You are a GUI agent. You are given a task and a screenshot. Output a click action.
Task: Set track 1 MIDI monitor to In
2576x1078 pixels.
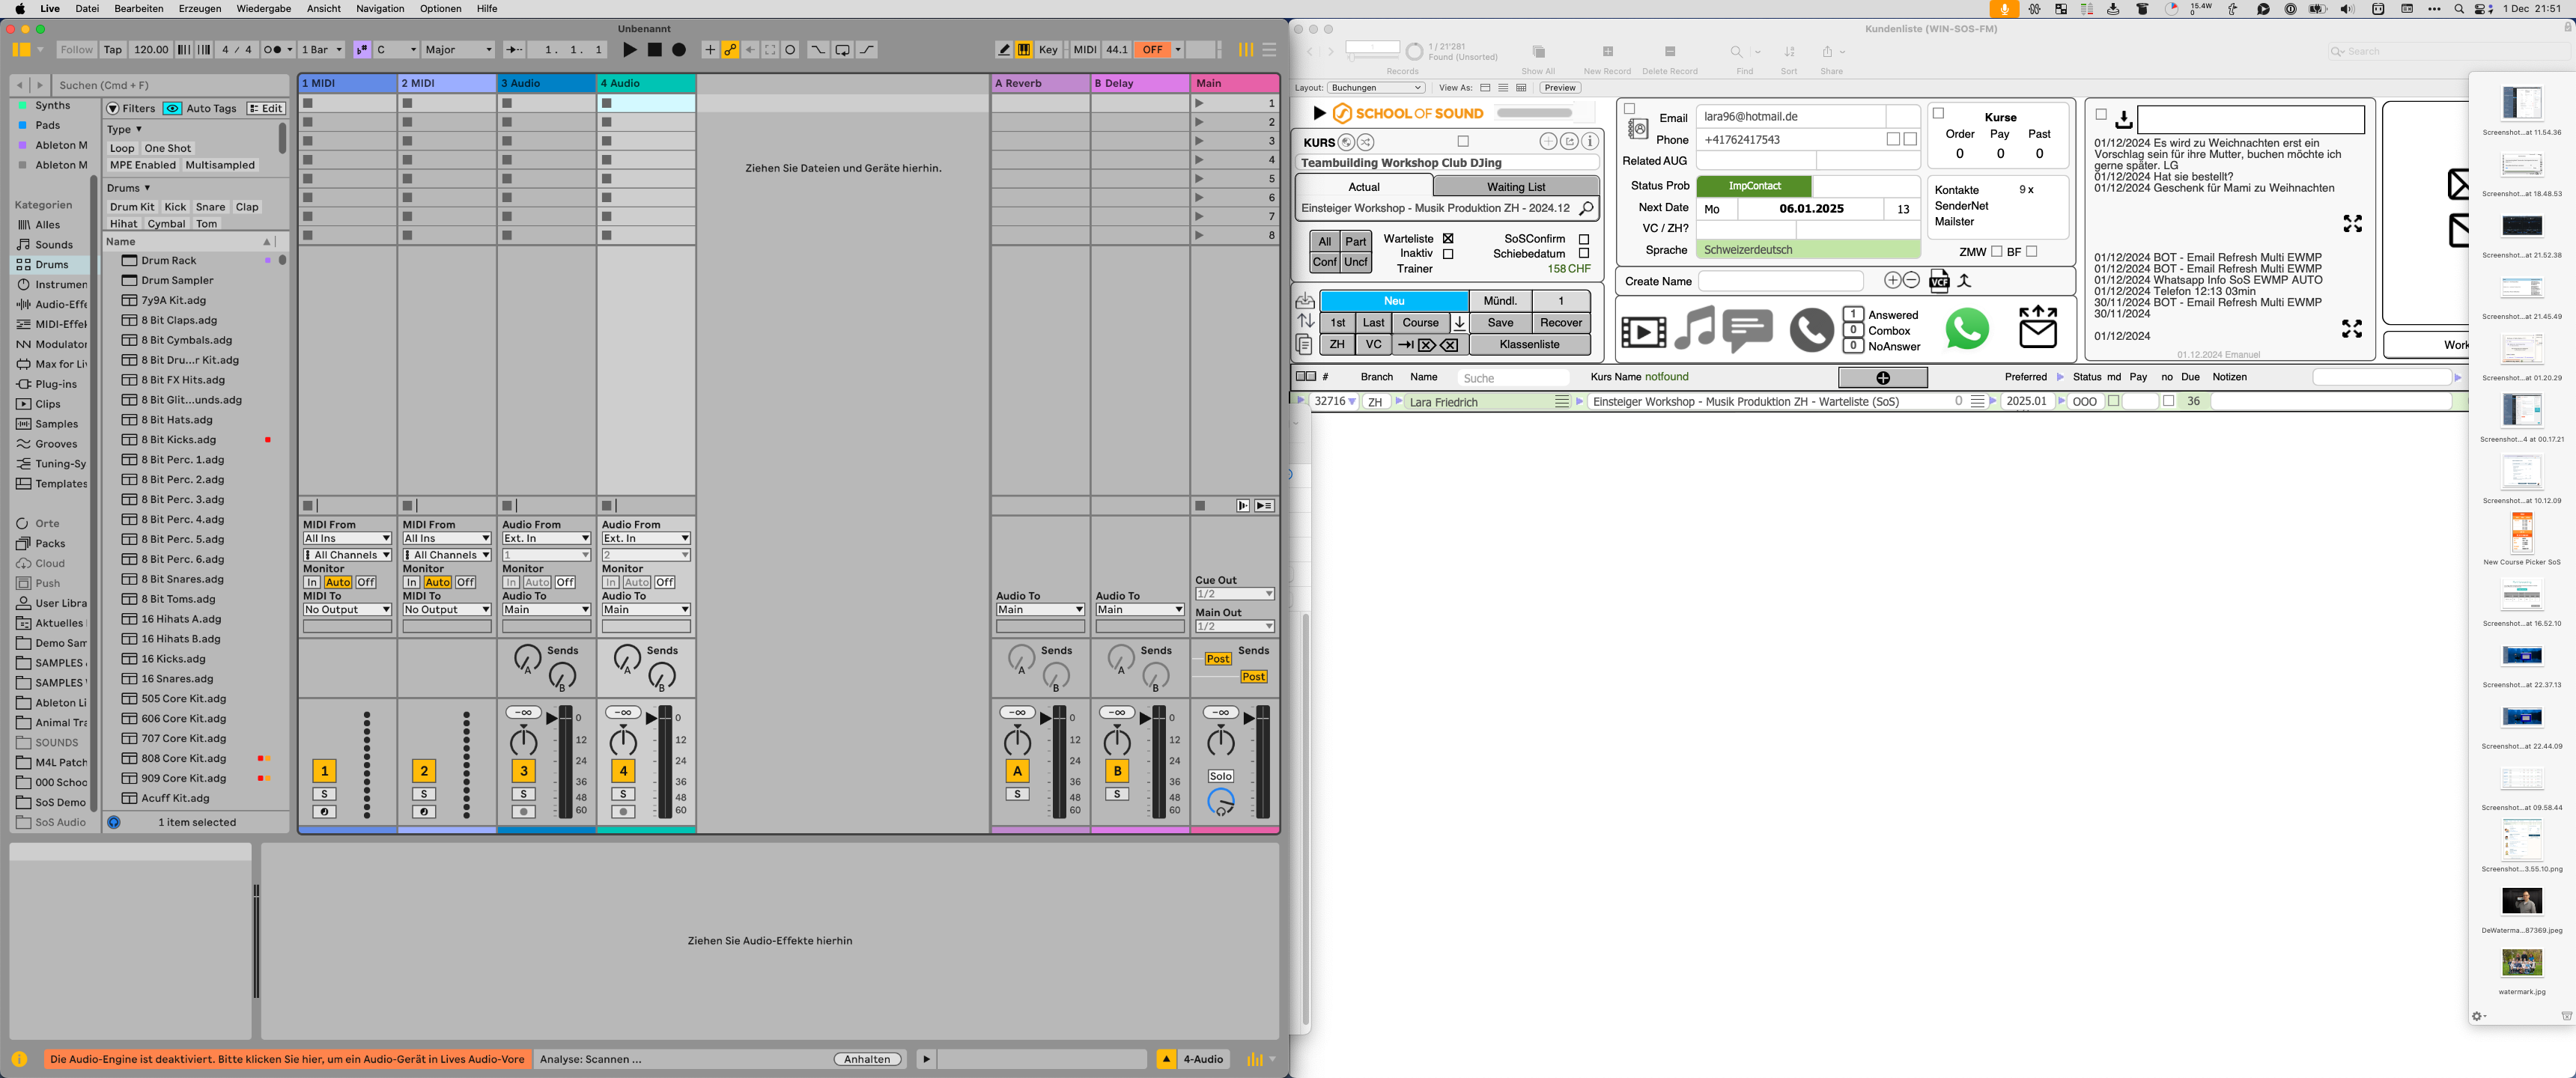(x=312, y=582)
